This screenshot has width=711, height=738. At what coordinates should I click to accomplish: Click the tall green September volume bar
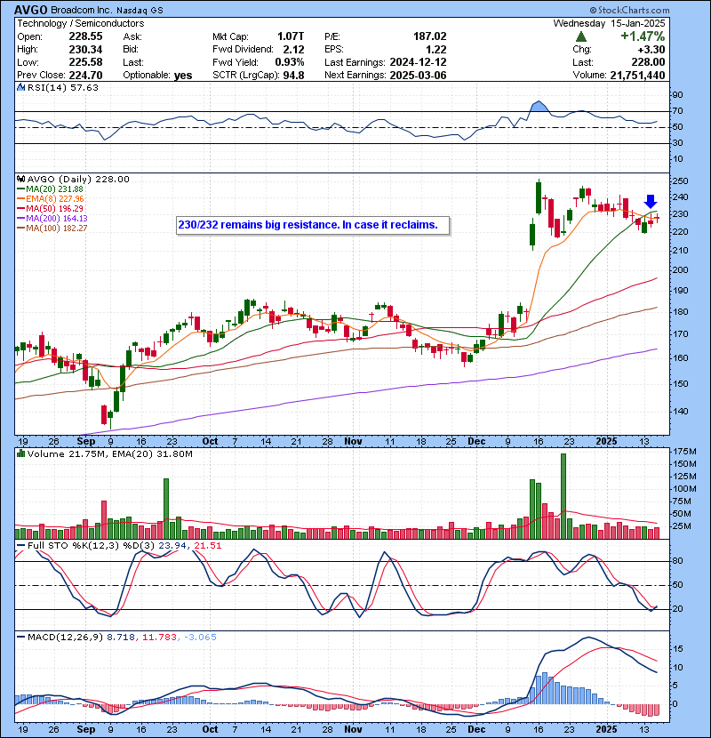pyautogui.click(x=165, y=509)
